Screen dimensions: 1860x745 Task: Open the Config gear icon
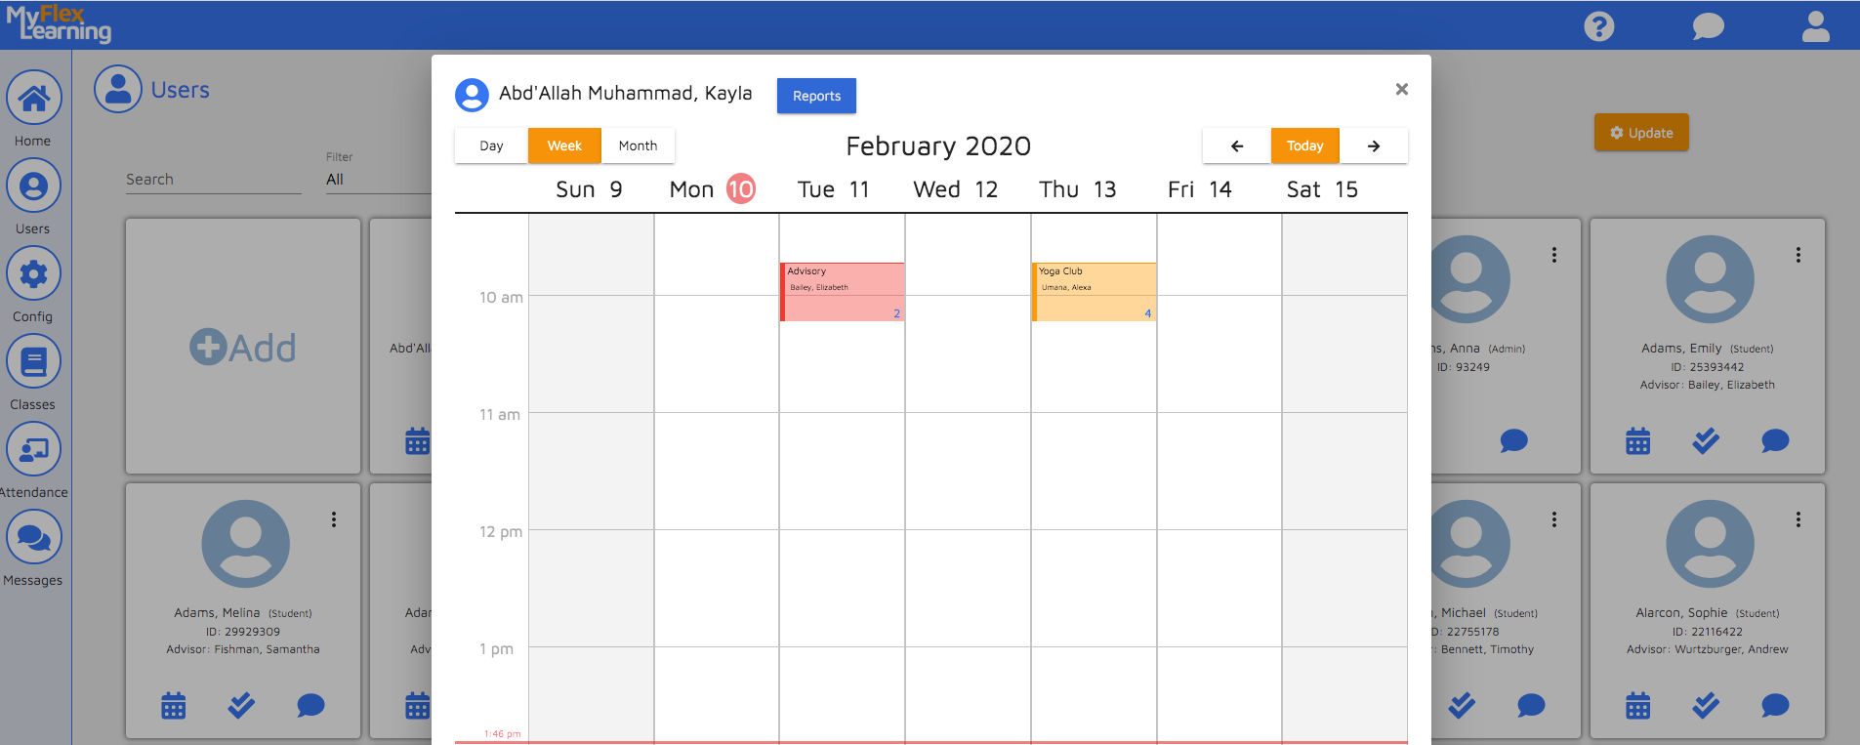pos(33,274)
